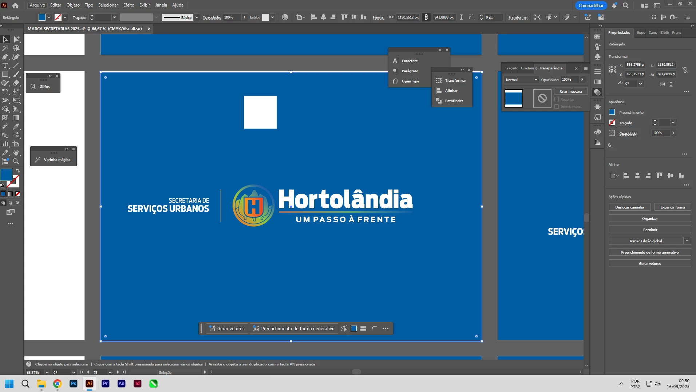
Task: Switch to solid Color mode below fill swatch
Action: [x=3, y=194]
